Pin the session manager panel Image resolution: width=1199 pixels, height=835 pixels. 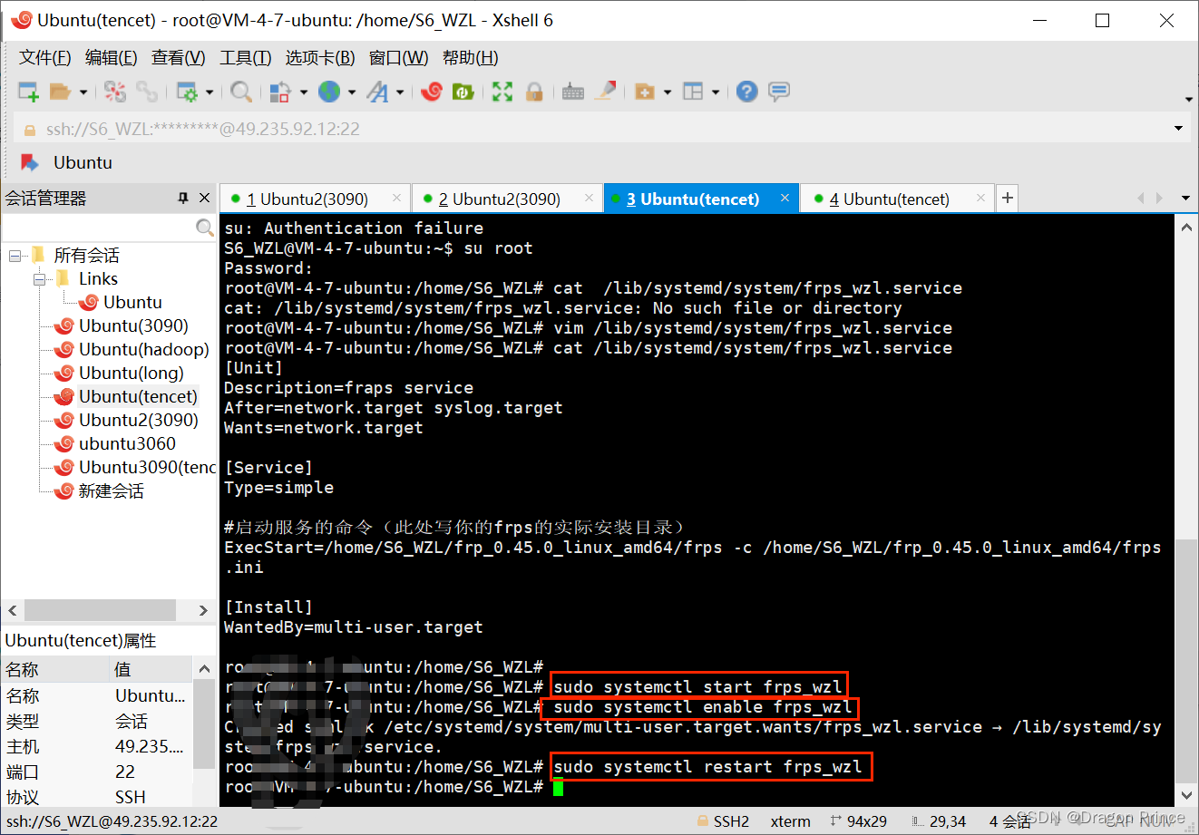pos(183,198)
